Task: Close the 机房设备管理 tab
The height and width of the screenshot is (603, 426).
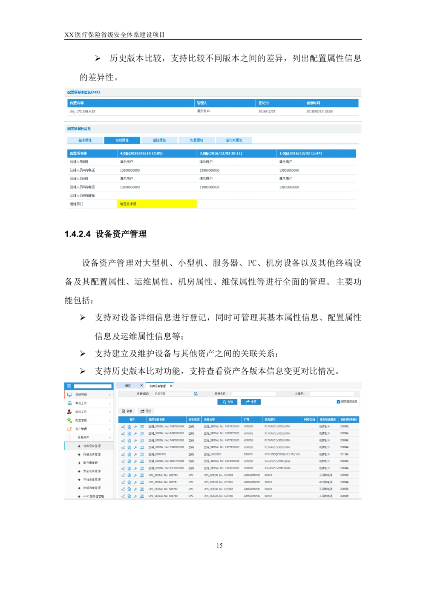Action: point(171,386)
